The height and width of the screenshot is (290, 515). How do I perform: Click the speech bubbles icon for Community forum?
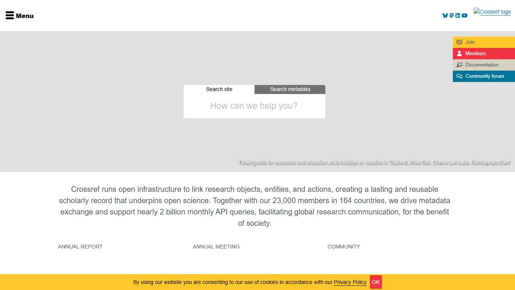[459, 76]
